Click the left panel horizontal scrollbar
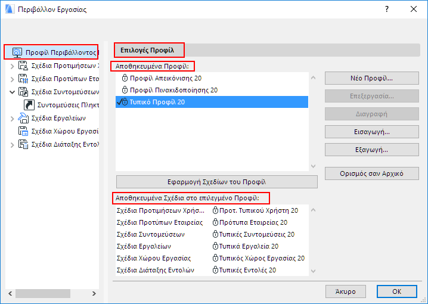This screenshot has width=428, height=304. (x=36, y=294)
